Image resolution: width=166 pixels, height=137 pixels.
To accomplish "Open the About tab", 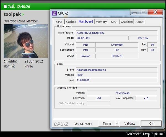I will click(139, 22).
